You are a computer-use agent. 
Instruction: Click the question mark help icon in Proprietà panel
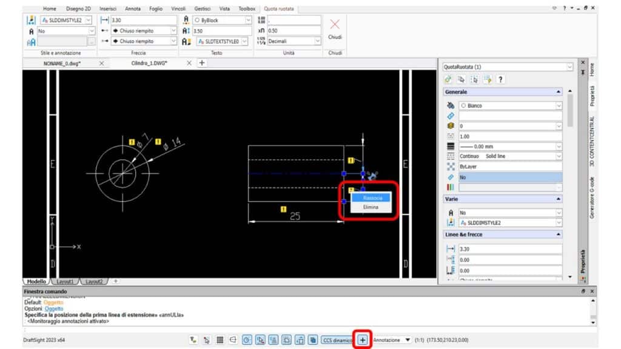click(x=500, y=80)
